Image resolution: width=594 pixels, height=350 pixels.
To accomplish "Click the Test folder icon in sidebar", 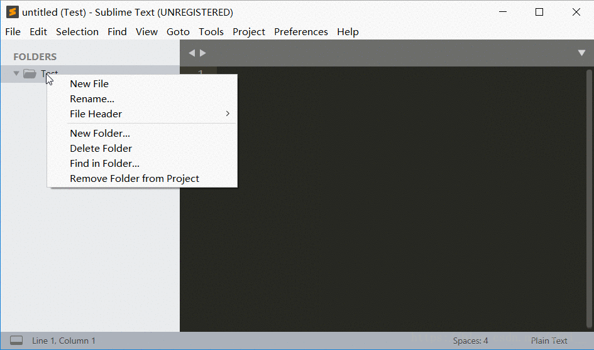I will 30,74.
